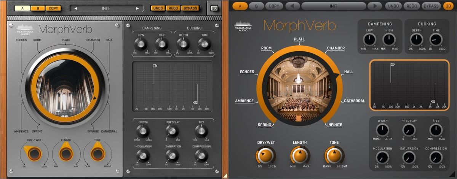This screenshot has width=457, height=179.
Task: Click orange DRY / WET knob in left view
Action: click(x=33, y=154)
